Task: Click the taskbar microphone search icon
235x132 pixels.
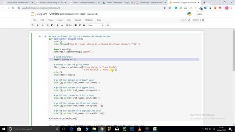Action: (57, 129)
